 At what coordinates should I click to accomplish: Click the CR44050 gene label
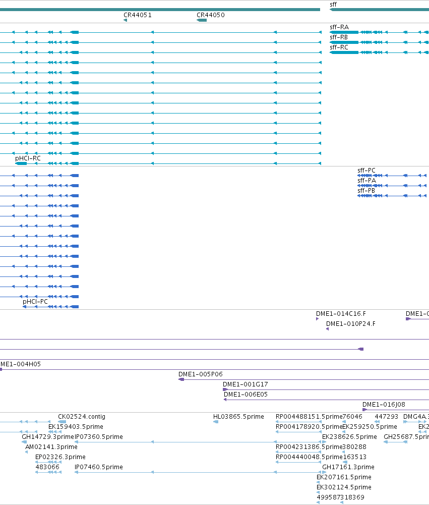click(x=211, y=15)
